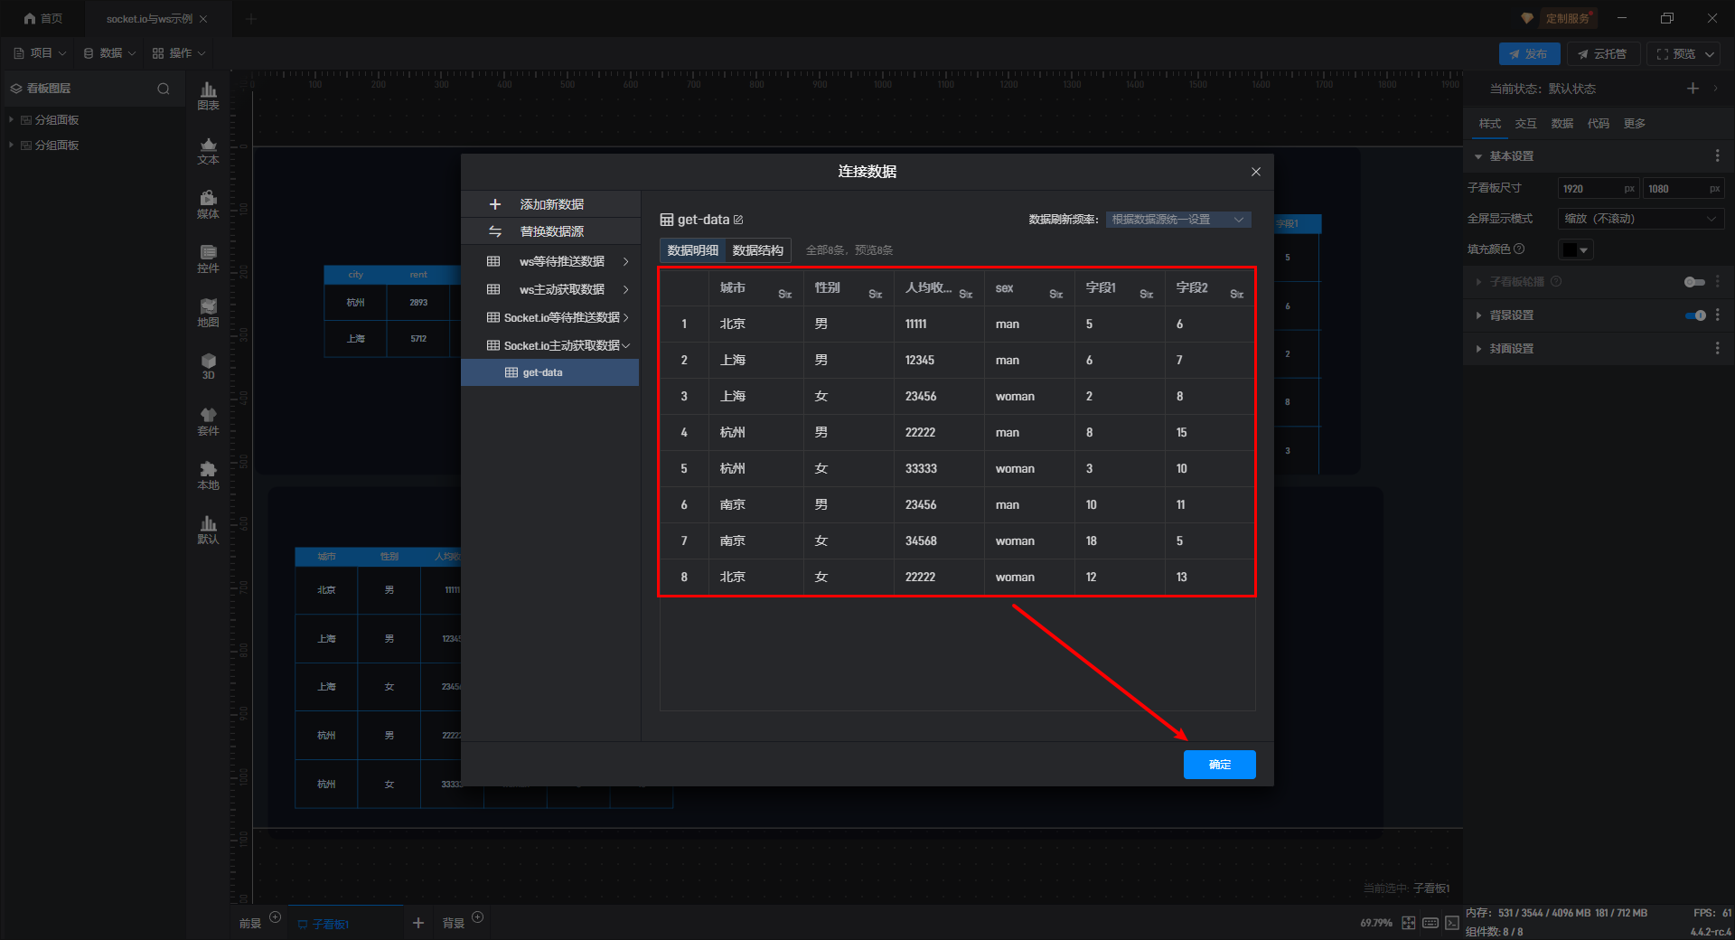The width and height of the screenshot is (1735, 940).
Task: Open the 图表 chart components panel
Action: tap(208, 96)
